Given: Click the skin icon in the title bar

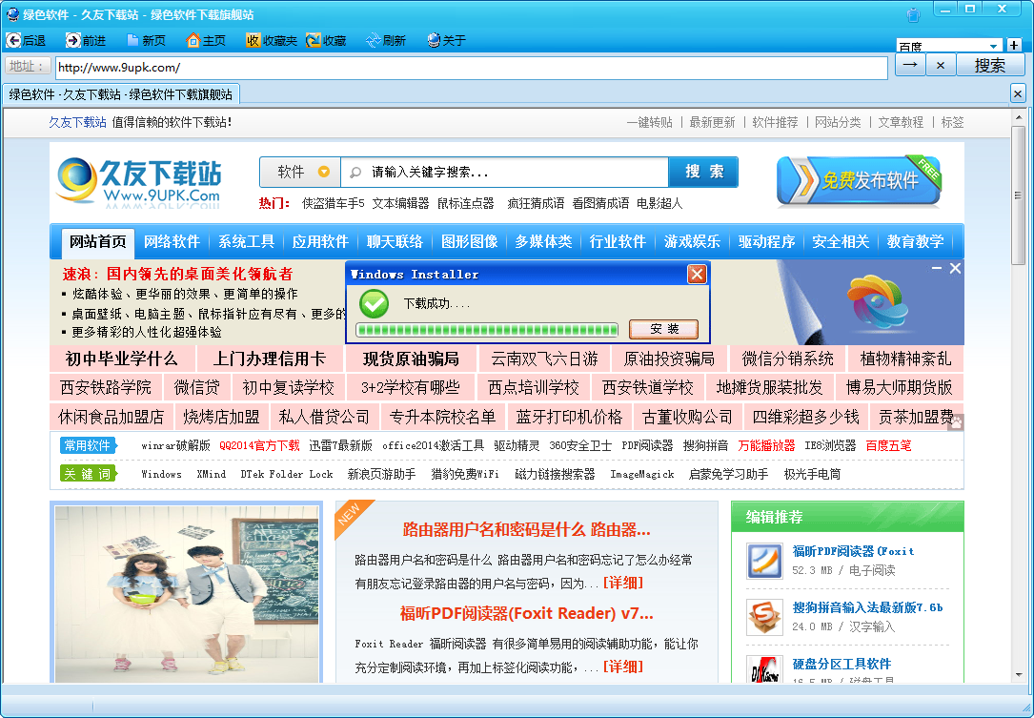Looking at the screenshot, I should click(913, 14).
